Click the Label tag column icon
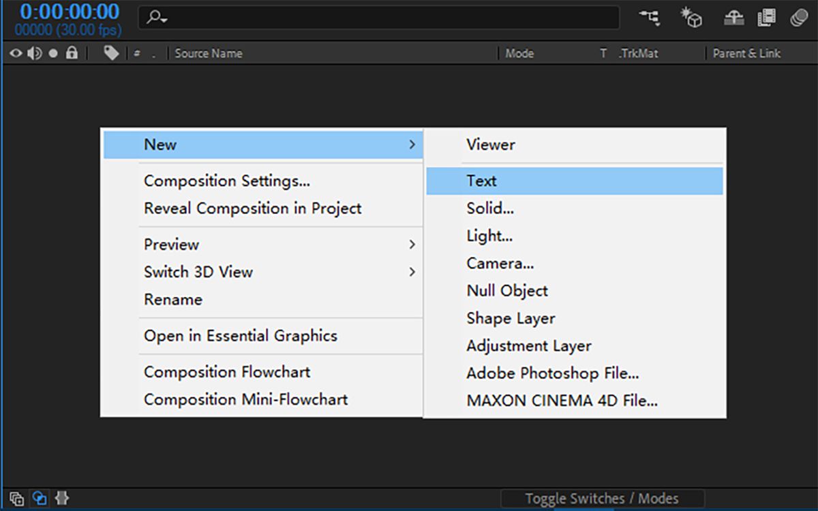Screen dimensions: 818x511 coord(111,53)
